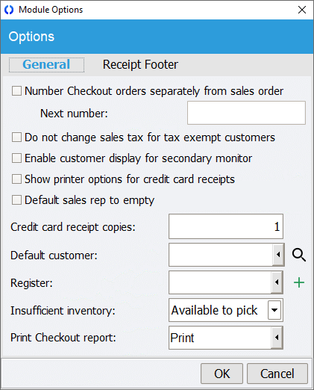The width and height of the screenshot is (314, 390).
Task: Click the green plus icon next to Register
Action: 299,282
